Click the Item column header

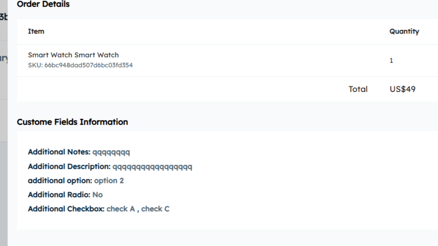[36, 31]
